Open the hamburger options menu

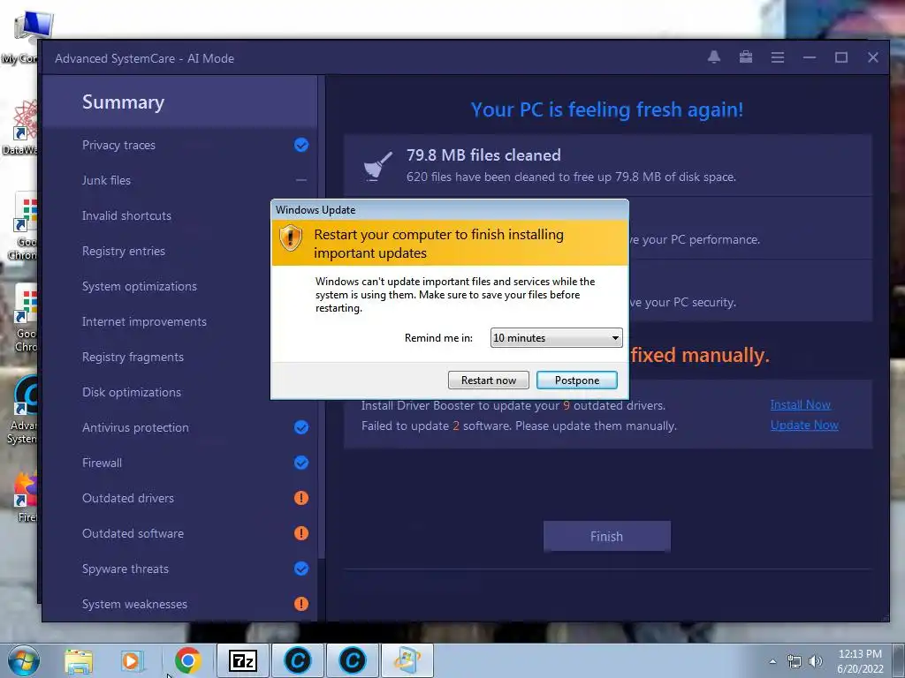pyautogui.click(x=778, y=57)
